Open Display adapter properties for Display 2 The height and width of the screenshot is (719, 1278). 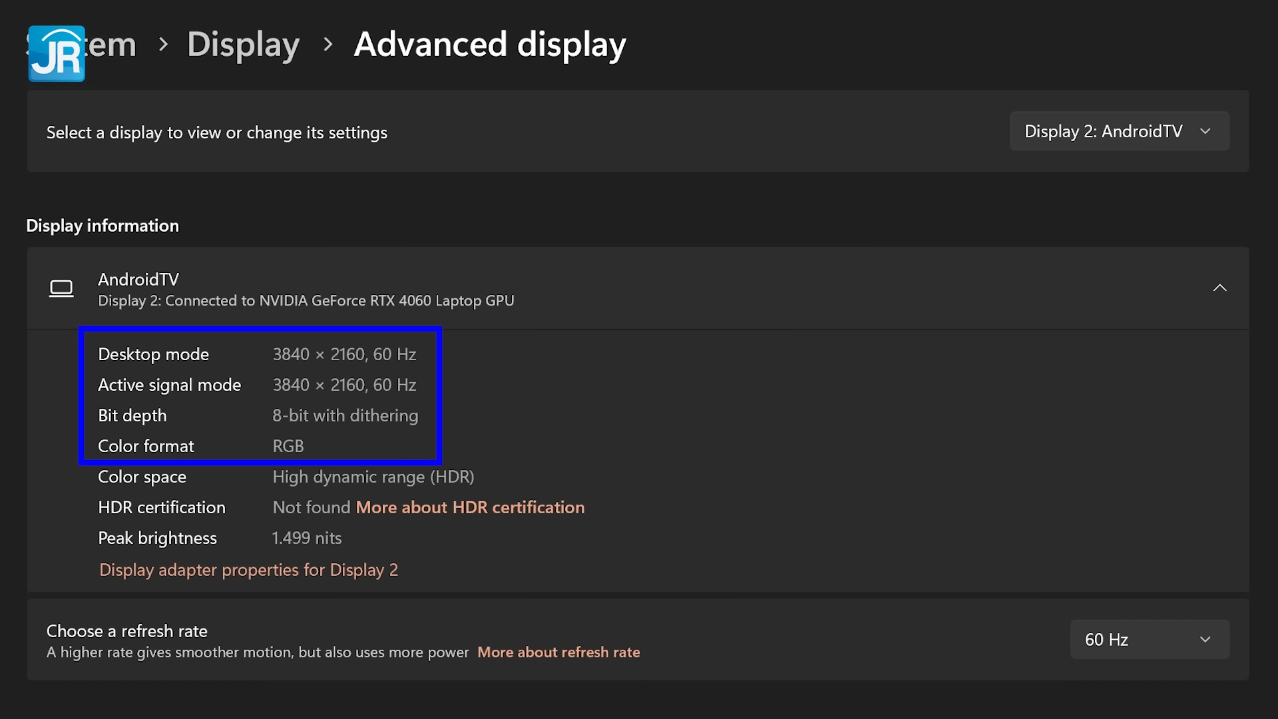coord(248,570)
